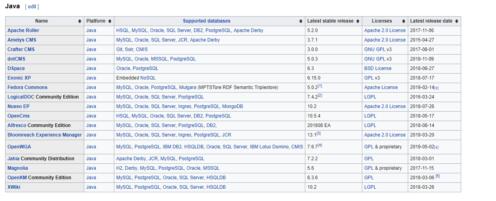This screenshot has width=496, height=201.
Task: Open Ingres link in Bloomreach row
Action: pos(185,135)
